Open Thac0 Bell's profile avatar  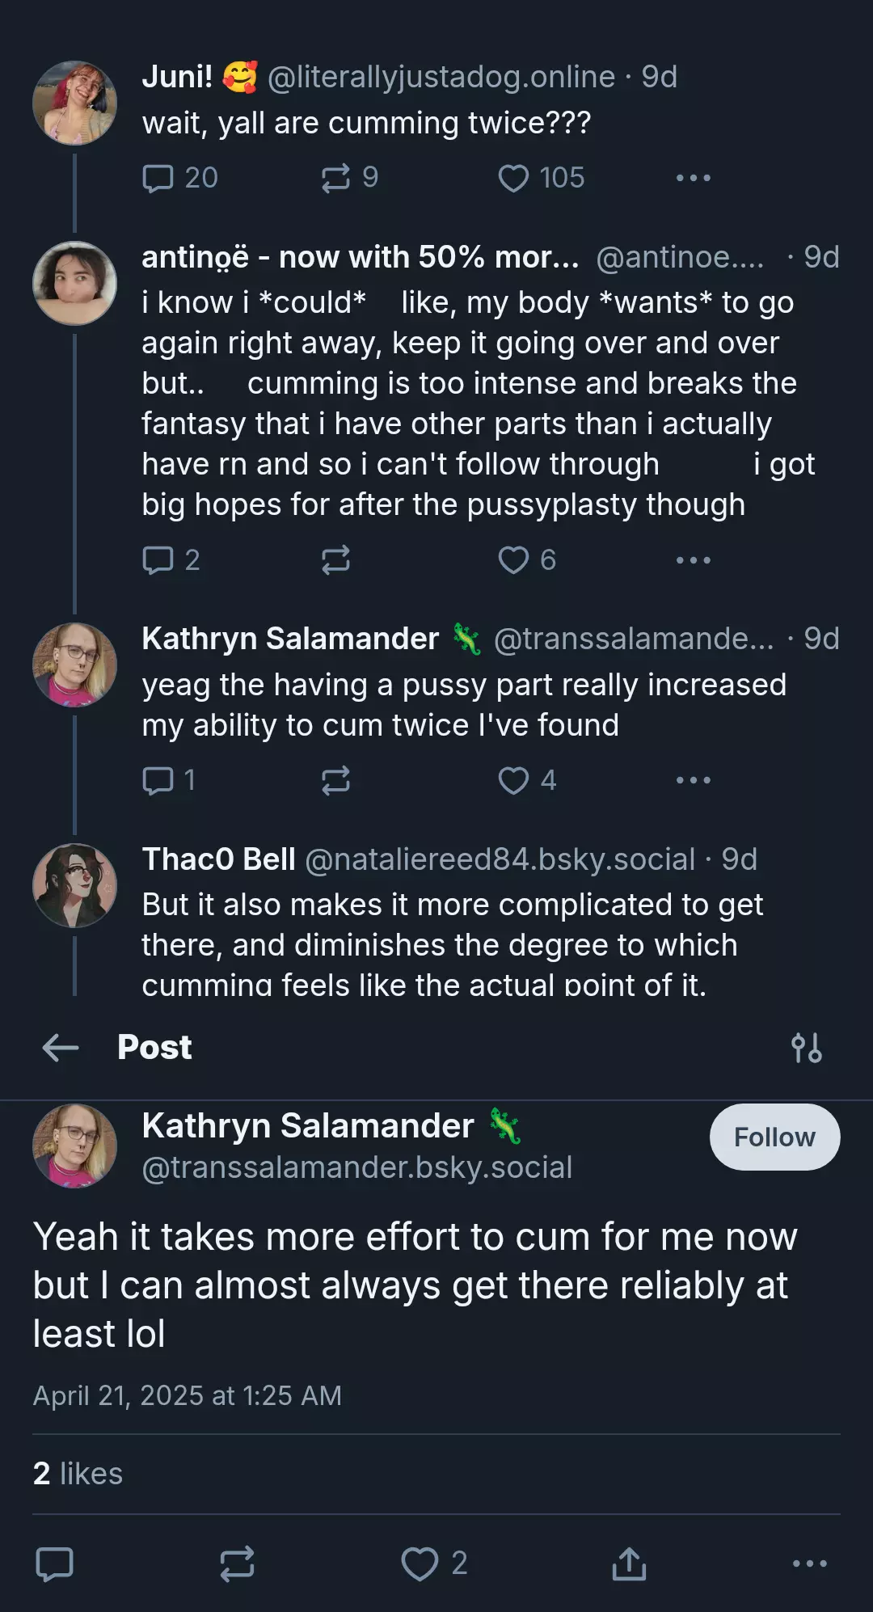(x=74, y=885)
